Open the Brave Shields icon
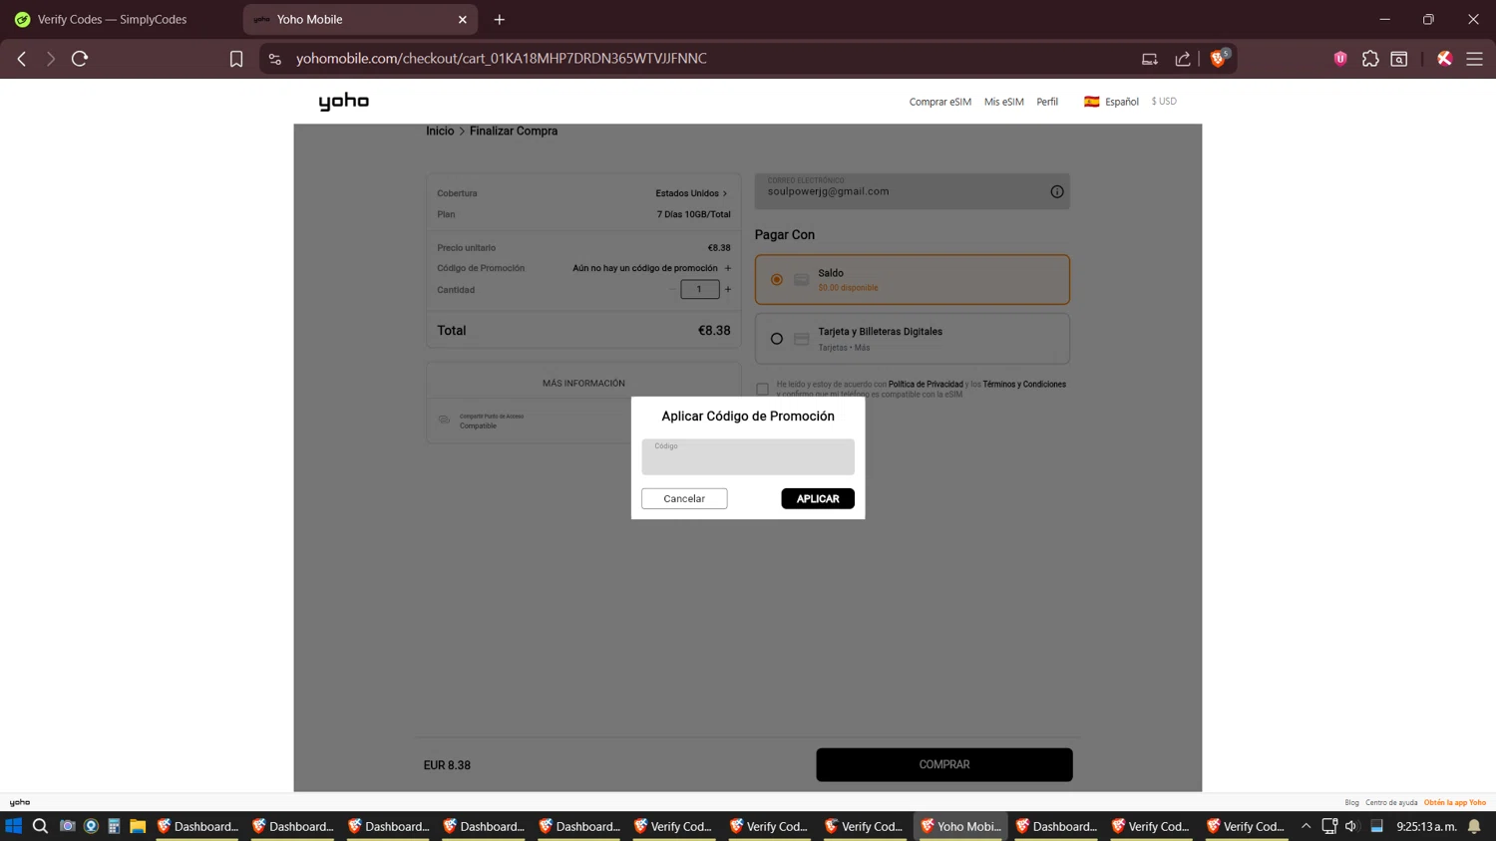Viewport: 1496px width, 841px height. tap(1219, 58)
